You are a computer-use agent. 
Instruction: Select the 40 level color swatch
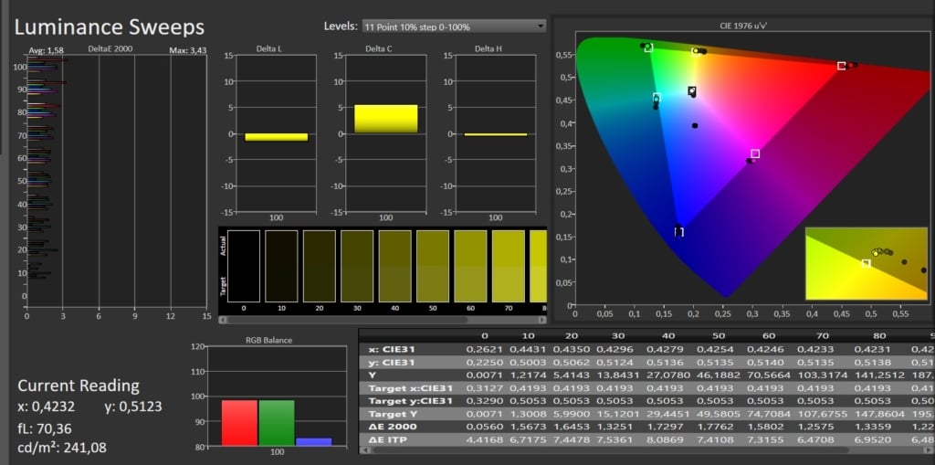tap(394, 266)
